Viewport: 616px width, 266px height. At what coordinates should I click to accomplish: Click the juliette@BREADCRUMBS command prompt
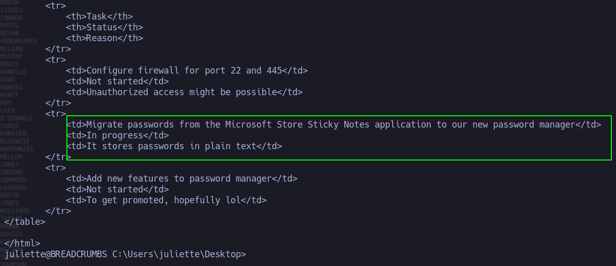tap(126, 254)
